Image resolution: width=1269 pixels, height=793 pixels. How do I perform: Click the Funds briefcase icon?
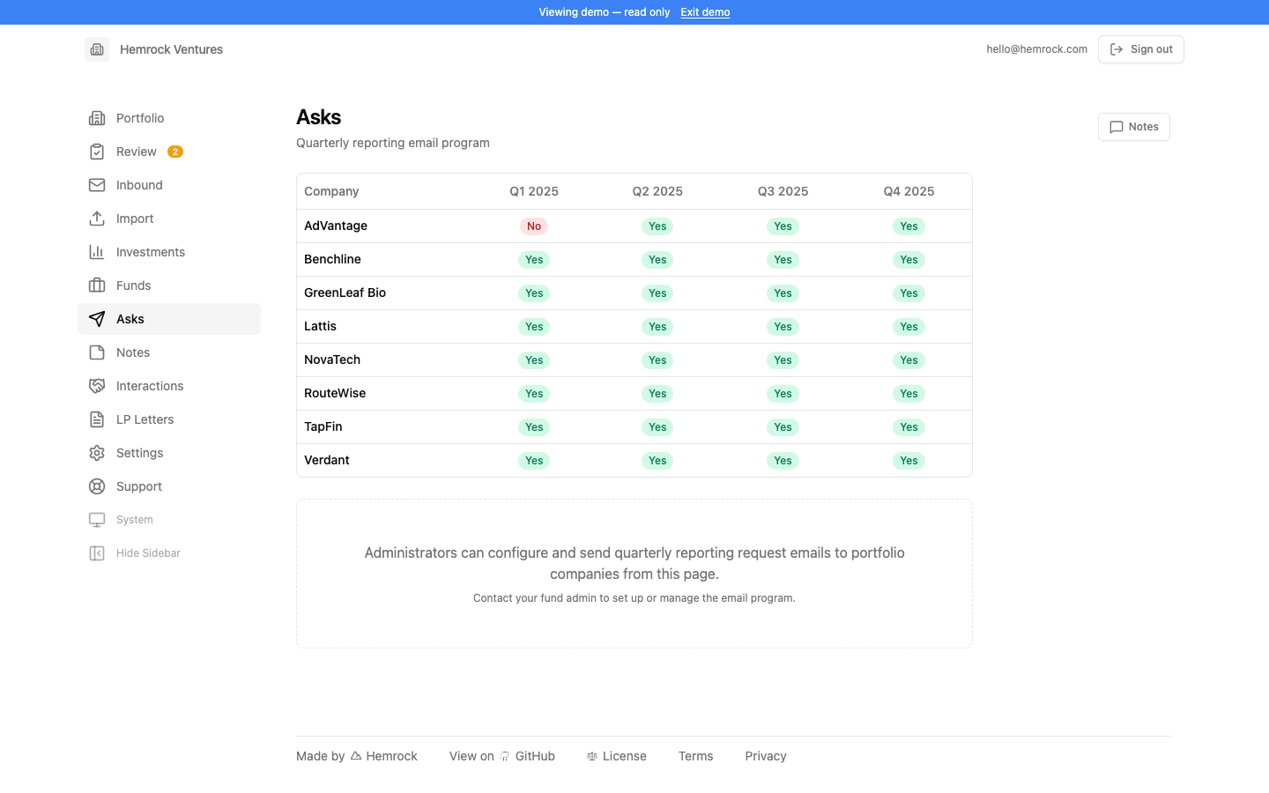97,285
